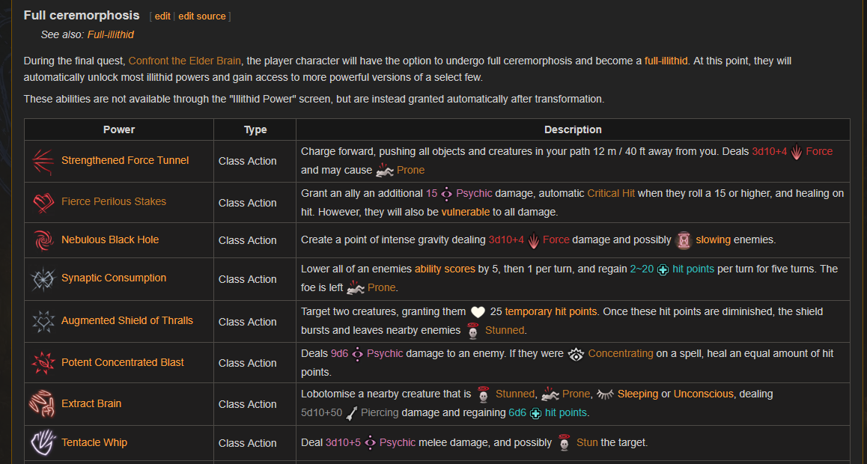
Task: Click Prone icon in Synaptic Consumption row
Action: (355, 288)
